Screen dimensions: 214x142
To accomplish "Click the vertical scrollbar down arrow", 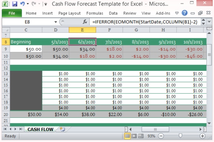I will pyautogui.click(x=209, y=123).
